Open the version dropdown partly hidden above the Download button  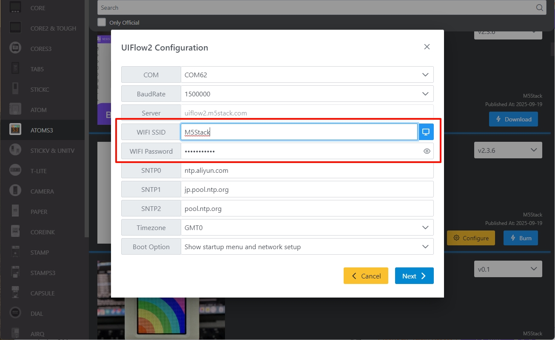click(x=508, y=34)
